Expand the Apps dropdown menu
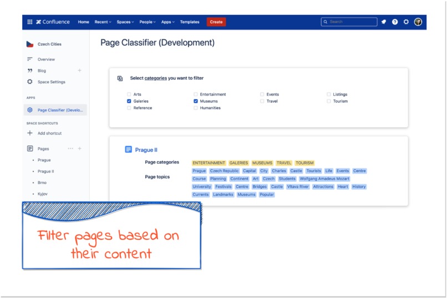The height and width of the screenshot is (298, 447). [x=168, y=22]
